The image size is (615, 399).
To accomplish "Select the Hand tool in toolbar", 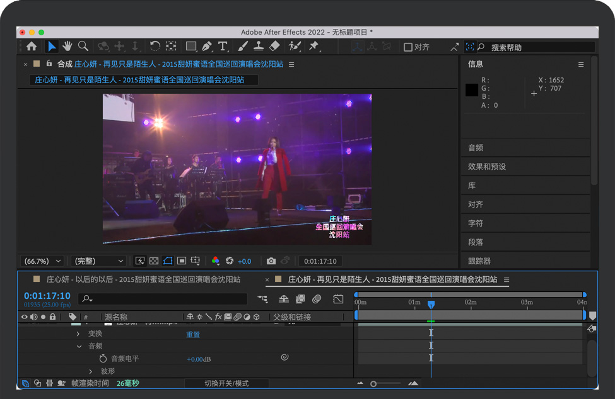I will pos(67,47).
